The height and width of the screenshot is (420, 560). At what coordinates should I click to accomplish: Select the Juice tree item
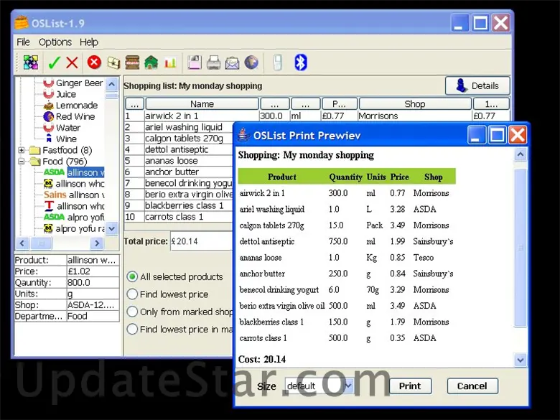point(60,94)
